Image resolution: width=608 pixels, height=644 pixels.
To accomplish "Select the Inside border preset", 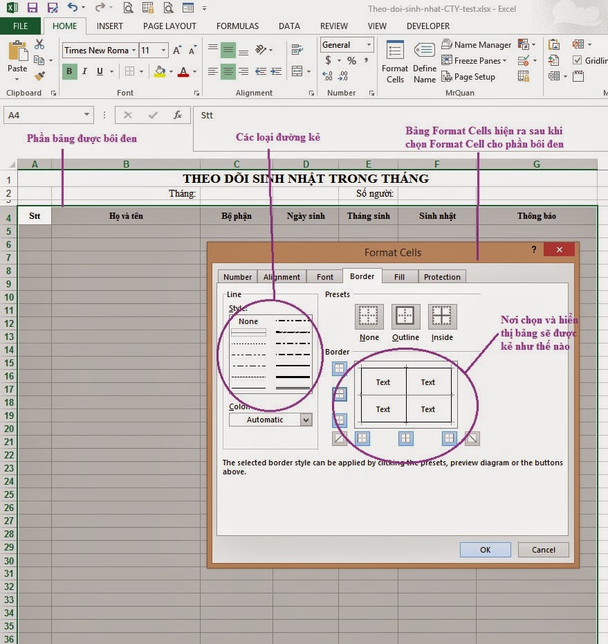I will 442,316.
